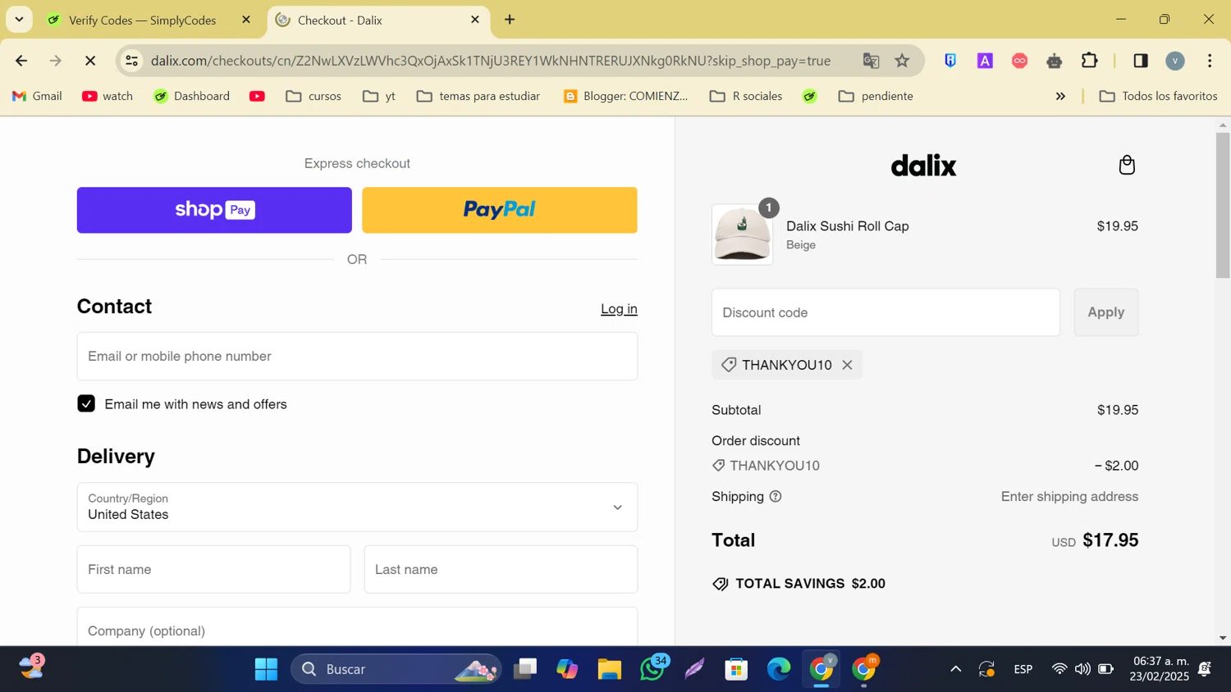The height and width of the screenshot is (692, 1231).
Task: Close the Verify Codes tab
Action: (x=245, y=20)
